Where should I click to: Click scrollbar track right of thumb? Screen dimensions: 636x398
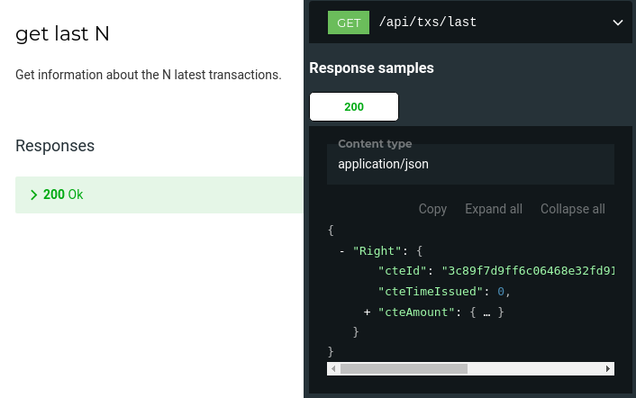tap(536, 368)
